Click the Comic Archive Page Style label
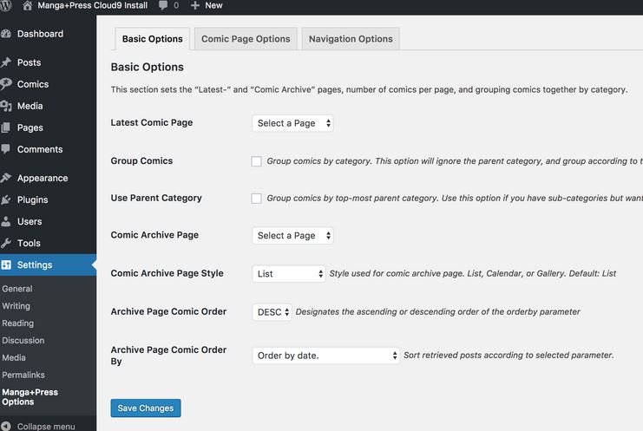 [167, 273]
